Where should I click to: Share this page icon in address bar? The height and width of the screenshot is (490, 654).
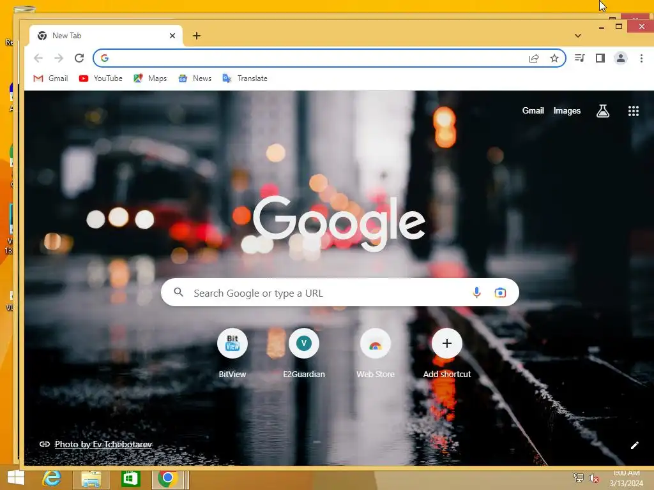pyautogui.click(x=534, y=58)
